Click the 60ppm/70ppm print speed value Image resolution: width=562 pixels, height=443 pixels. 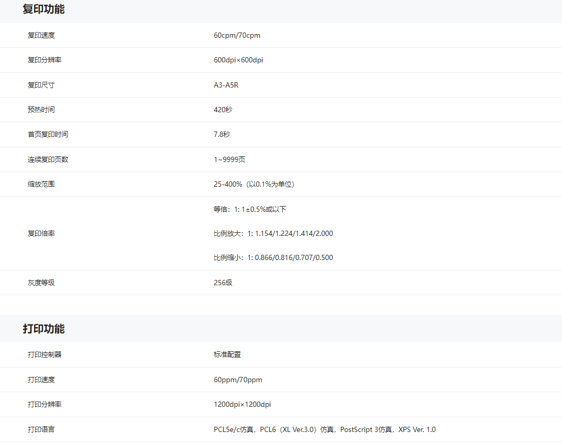tap(238, 380)
